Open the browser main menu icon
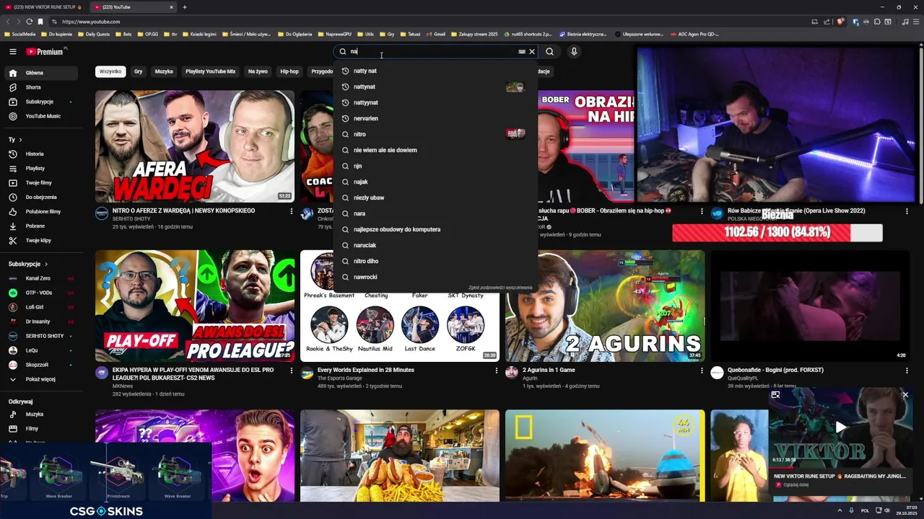Screen dimensions: 924x519 pyautogui.click(x=915, y=22)
